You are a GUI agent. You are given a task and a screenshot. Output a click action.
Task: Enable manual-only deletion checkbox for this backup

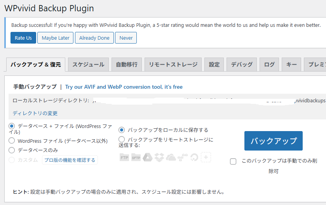click(x=233, y=161)
